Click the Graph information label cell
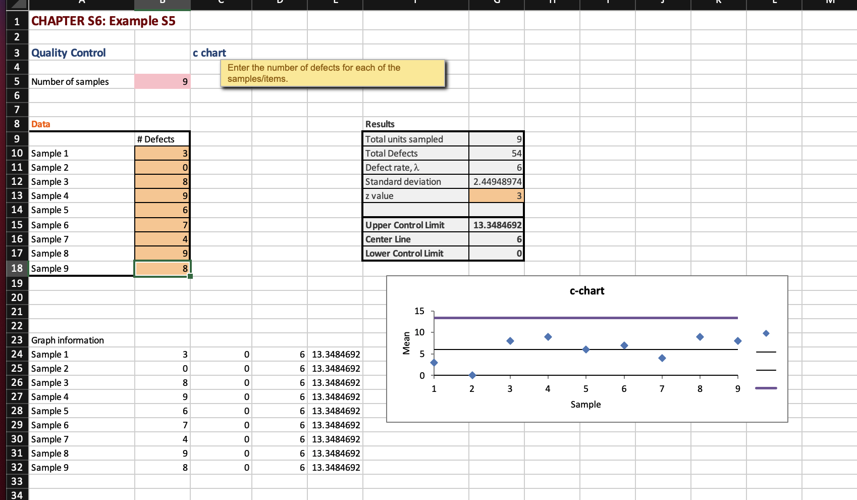 [67, 340]
